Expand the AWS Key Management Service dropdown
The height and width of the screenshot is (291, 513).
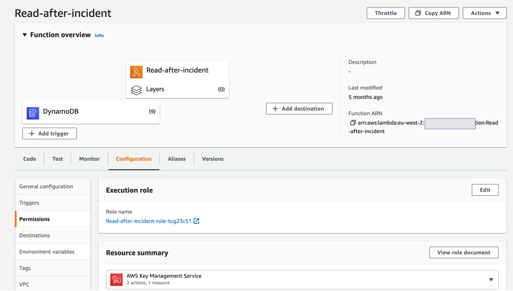491,280
